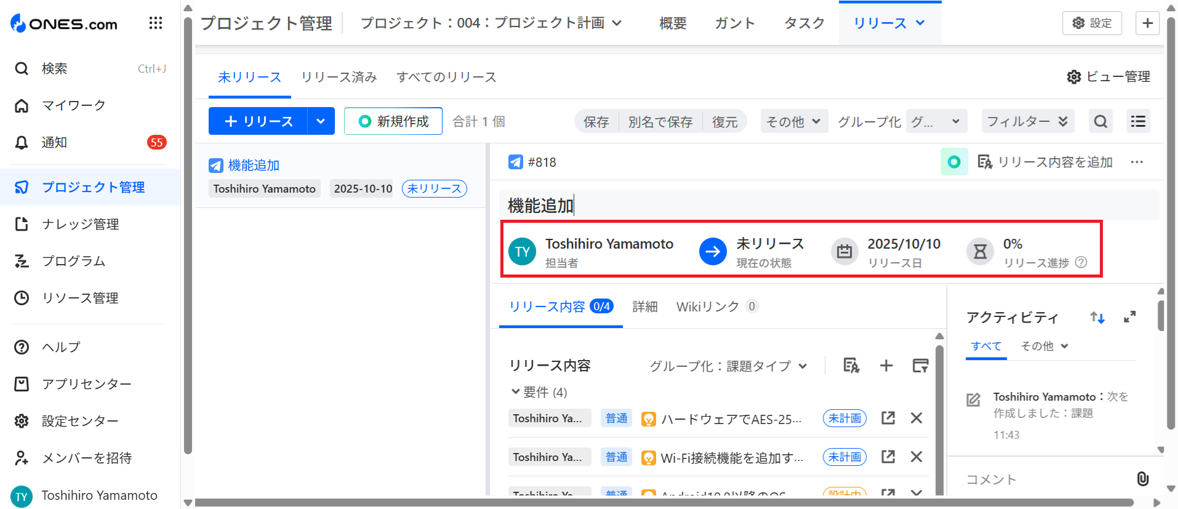Click the リリース日 calendar icon
Viewport: 1178px width, 509px height.
tap(844, 251)
